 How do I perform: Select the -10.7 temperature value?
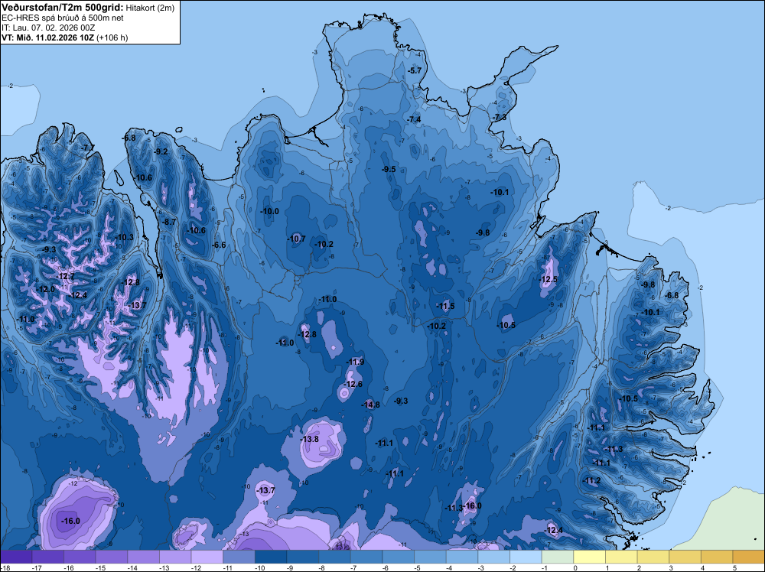click(x=296, y=239)
